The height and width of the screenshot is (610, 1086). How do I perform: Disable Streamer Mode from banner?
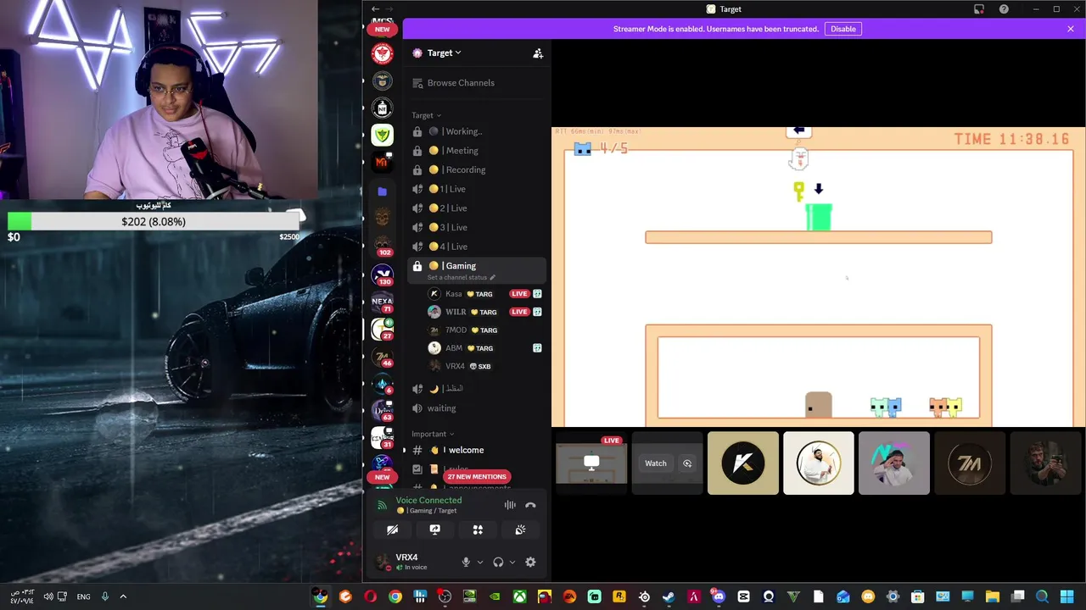coord(842,29)
